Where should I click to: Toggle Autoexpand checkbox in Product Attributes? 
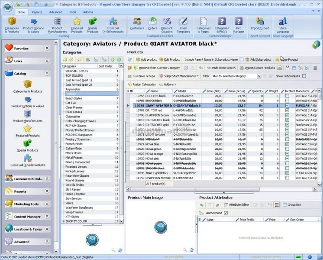[x=226, y=213]
